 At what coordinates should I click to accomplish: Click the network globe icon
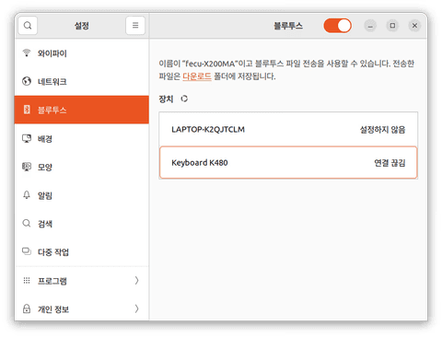point(27,81)
